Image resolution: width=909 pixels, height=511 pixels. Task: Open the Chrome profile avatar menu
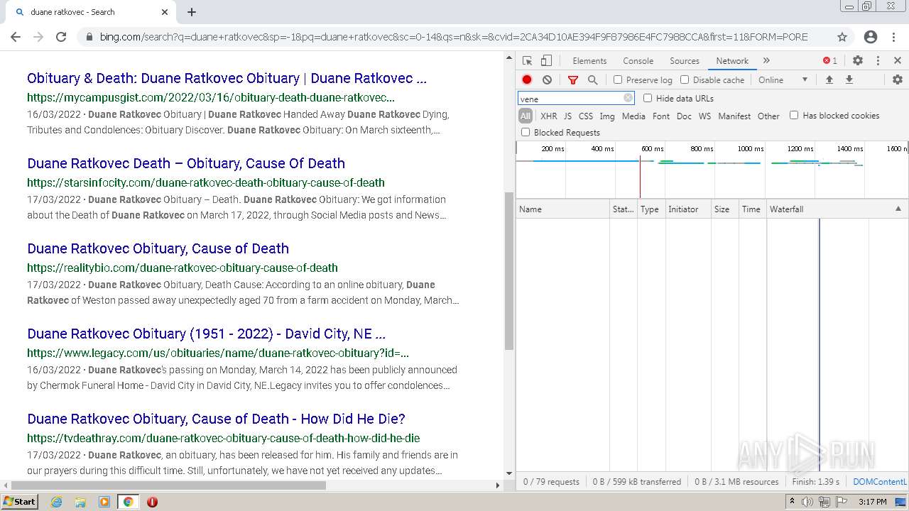tap(871, 37)
